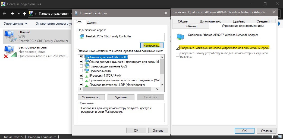The height and width of the screenshot is (139, 283).
Task: Click the component list scroll down arrow
Action: pyautogui.click(x=162, y=85)
